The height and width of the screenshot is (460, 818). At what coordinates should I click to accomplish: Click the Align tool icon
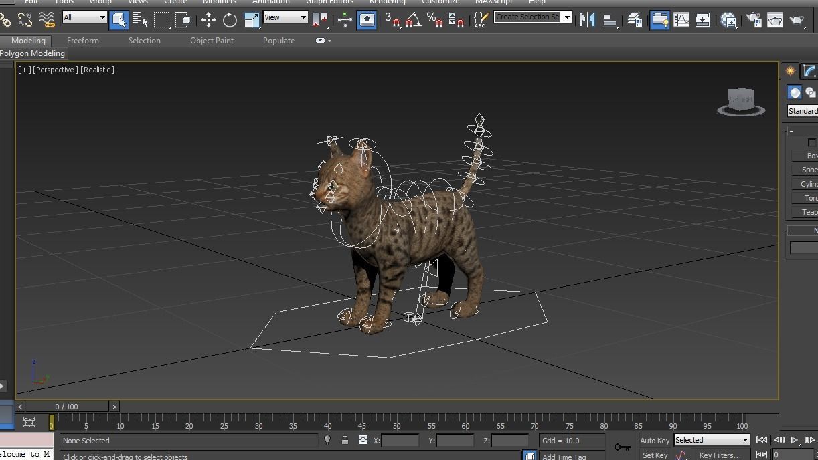coord(609,20)
